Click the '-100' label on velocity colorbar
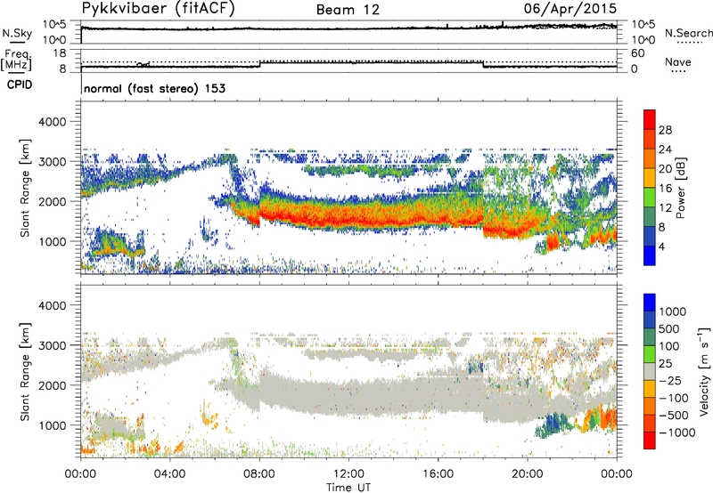This screenshot has height=493, width=713. (674, 398)
